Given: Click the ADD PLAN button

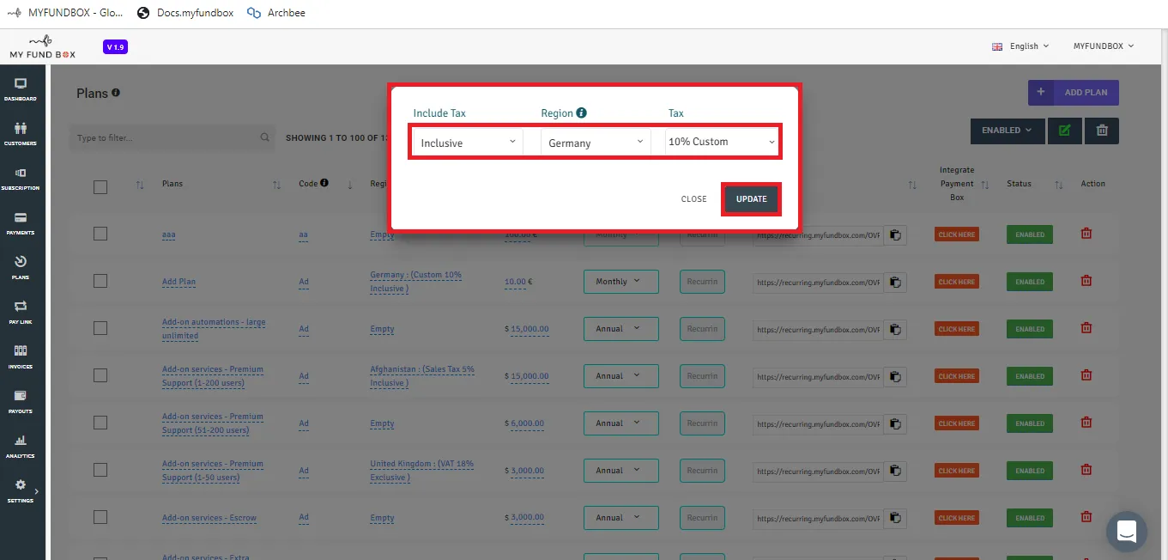Looking at the screenshot, I should [x=1074, y=93].
